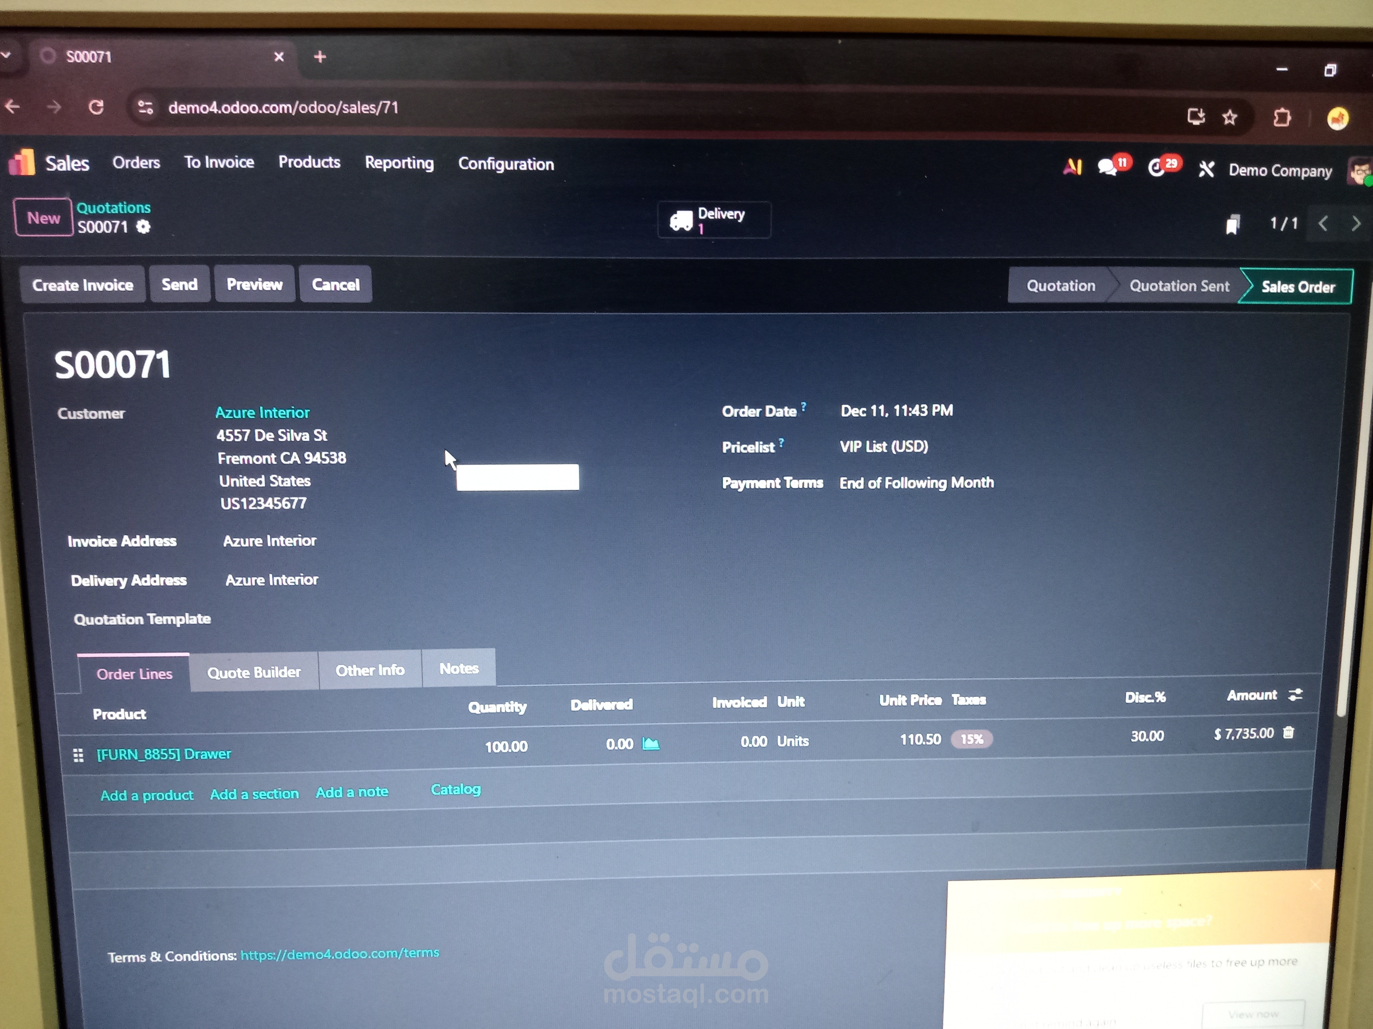1373x1029 pixels.
Task: Click Add a product link
Action: [x=147, y=795]
